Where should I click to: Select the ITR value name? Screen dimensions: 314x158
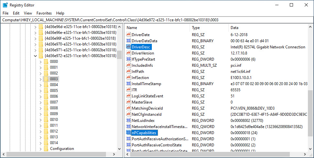click(x=134, y=90)
